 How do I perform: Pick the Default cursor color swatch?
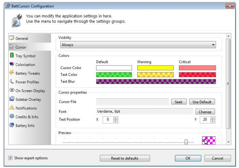pos(114,68)
